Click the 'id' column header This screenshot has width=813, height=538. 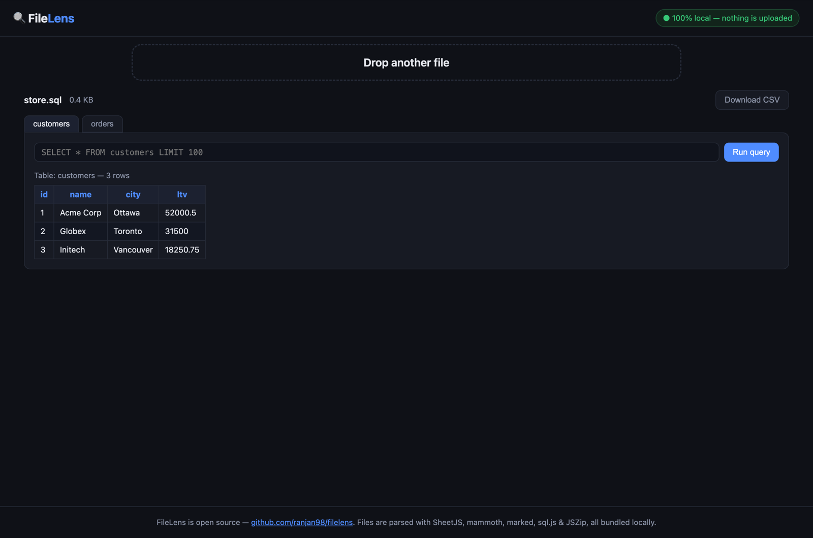[x=44, y=195]
